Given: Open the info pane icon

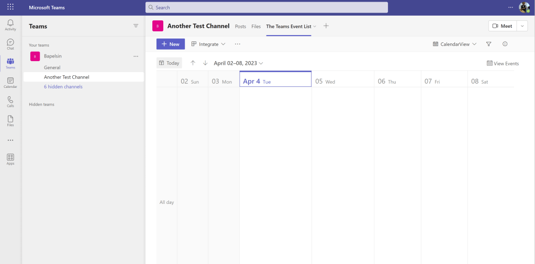Looking at the screenshot, I should pyautogui.click(x=505, y=44).
